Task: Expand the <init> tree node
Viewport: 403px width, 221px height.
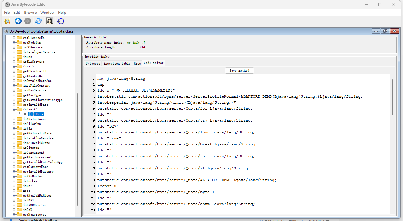Action: click(14, 66)
